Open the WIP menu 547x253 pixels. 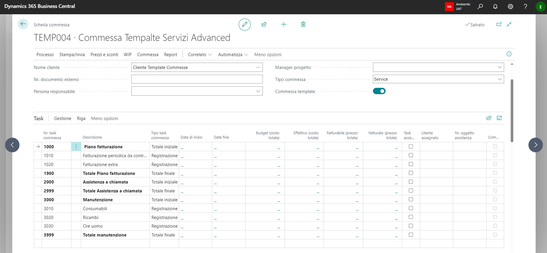click(128, 54)
